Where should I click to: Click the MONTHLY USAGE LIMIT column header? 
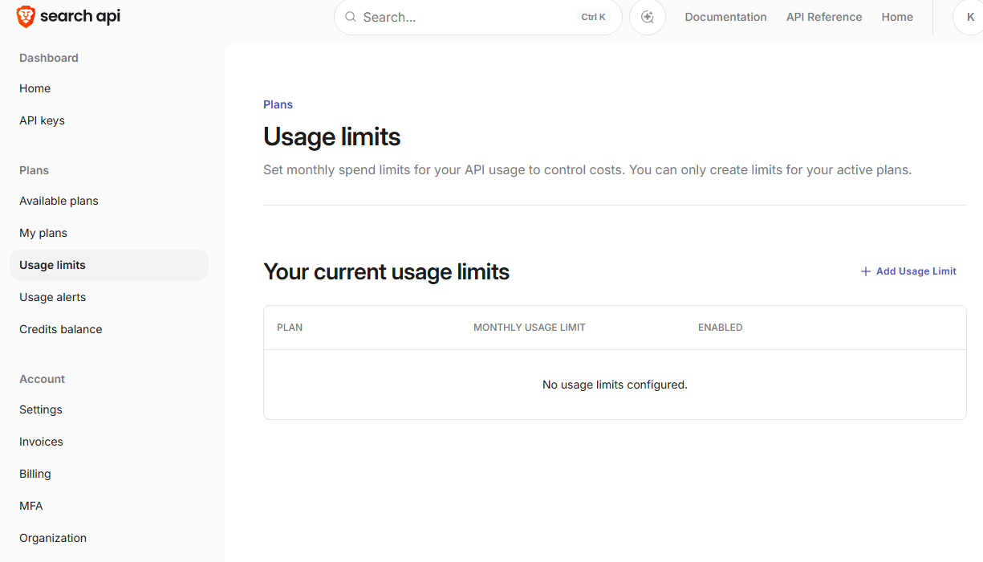pyautogui.click(x=530, y=328)
